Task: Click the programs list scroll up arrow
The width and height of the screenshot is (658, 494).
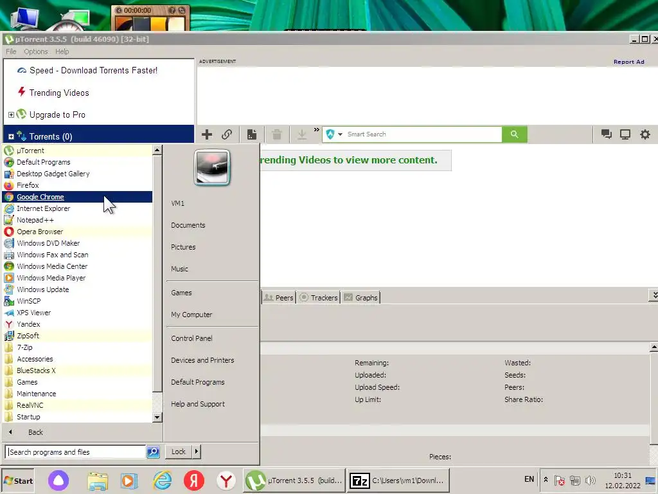Action: 157,149
